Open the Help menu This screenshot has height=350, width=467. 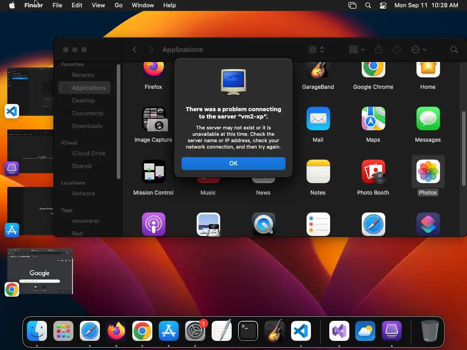(x=170, y=5)
